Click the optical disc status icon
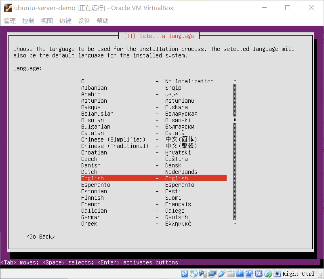The image size is (324, 279). (x=194, y=273)
